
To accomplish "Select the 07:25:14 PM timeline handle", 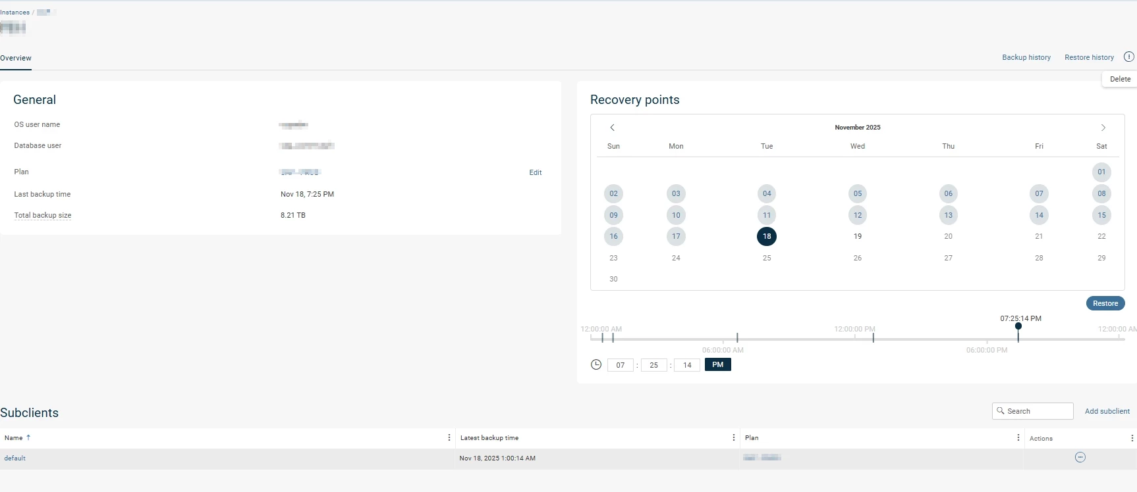I will pyautogui.click(x=1018, y=326).
